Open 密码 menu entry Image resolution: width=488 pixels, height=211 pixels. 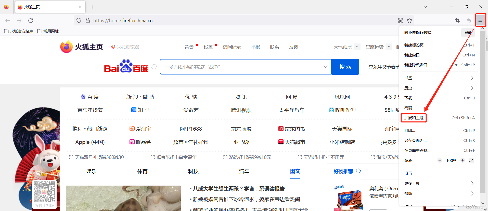pyautogui.click(x=439, y=108)
